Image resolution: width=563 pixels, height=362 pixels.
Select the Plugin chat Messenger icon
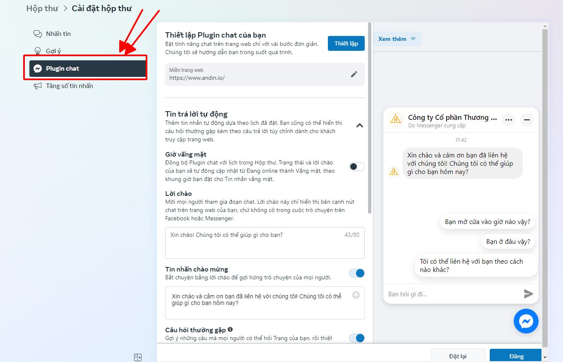point(38,68)
